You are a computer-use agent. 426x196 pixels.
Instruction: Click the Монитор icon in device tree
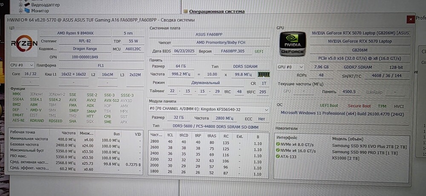[x=27, y=11]
